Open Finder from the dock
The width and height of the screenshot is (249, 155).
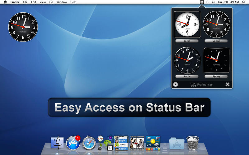57,143
